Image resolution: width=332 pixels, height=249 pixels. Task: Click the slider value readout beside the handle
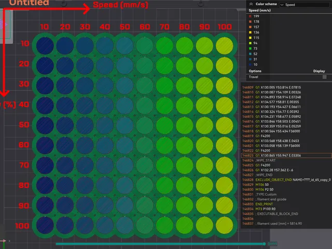272,244
